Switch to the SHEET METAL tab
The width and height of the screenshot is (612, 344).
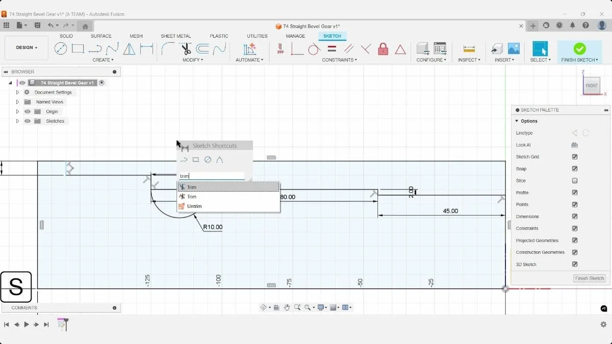[176, 36]
